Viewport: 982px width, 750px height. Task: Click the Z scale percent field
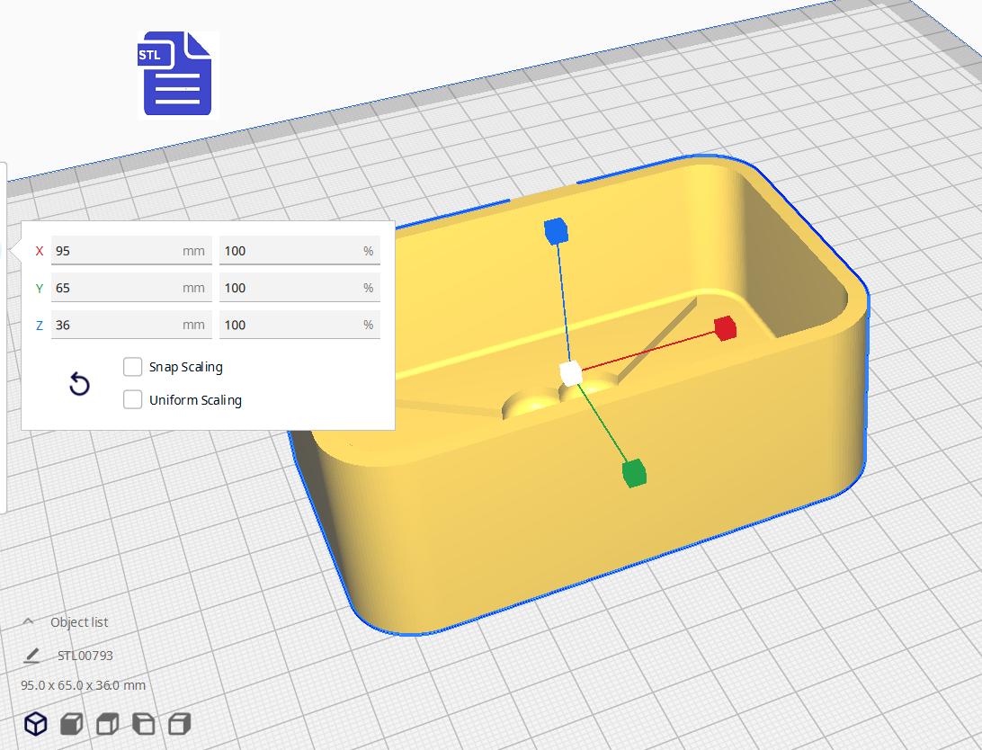(x=299, y=325)
